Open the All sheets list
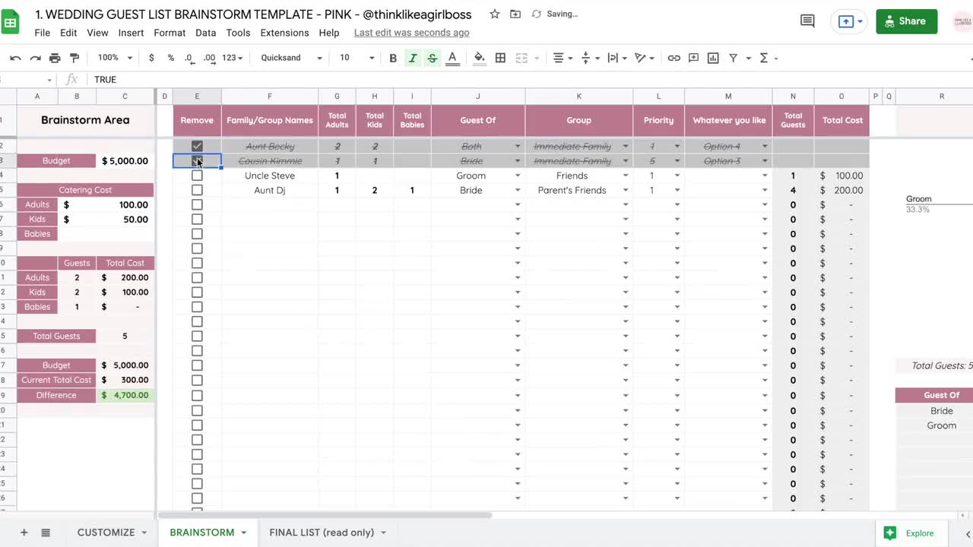The height and width of the screenshot is (547, 973). click(46, 533)
